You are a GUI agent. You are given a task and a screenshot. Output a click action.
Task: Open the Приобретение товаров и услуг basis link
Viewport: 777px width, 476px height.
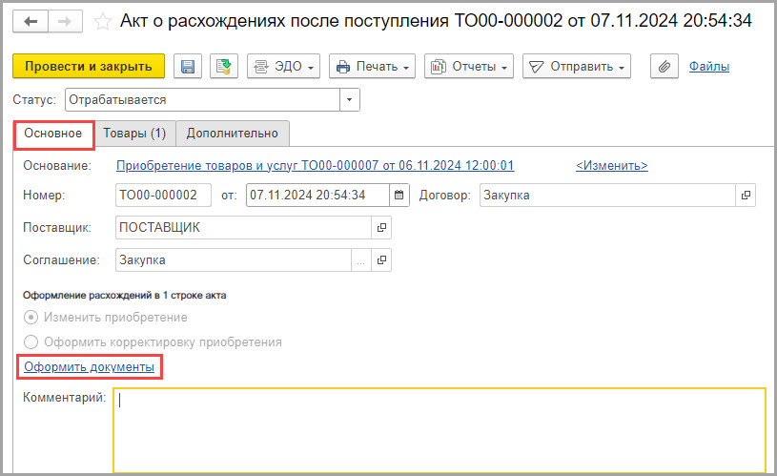[316, 166]
